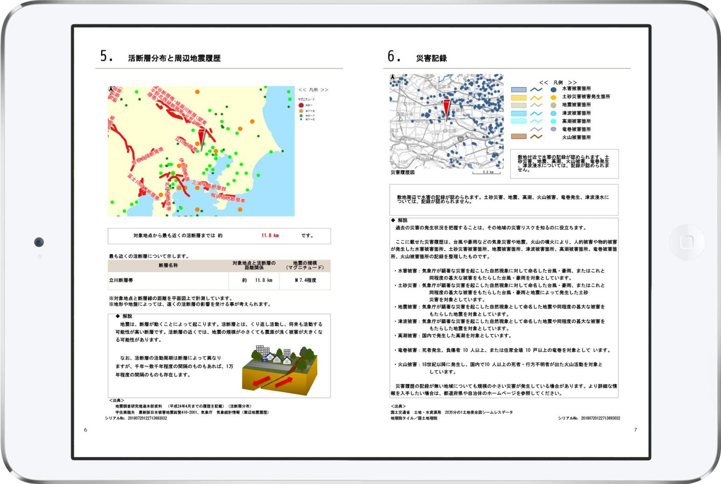Click the north arrow on the fault map

tap(111, 89)
